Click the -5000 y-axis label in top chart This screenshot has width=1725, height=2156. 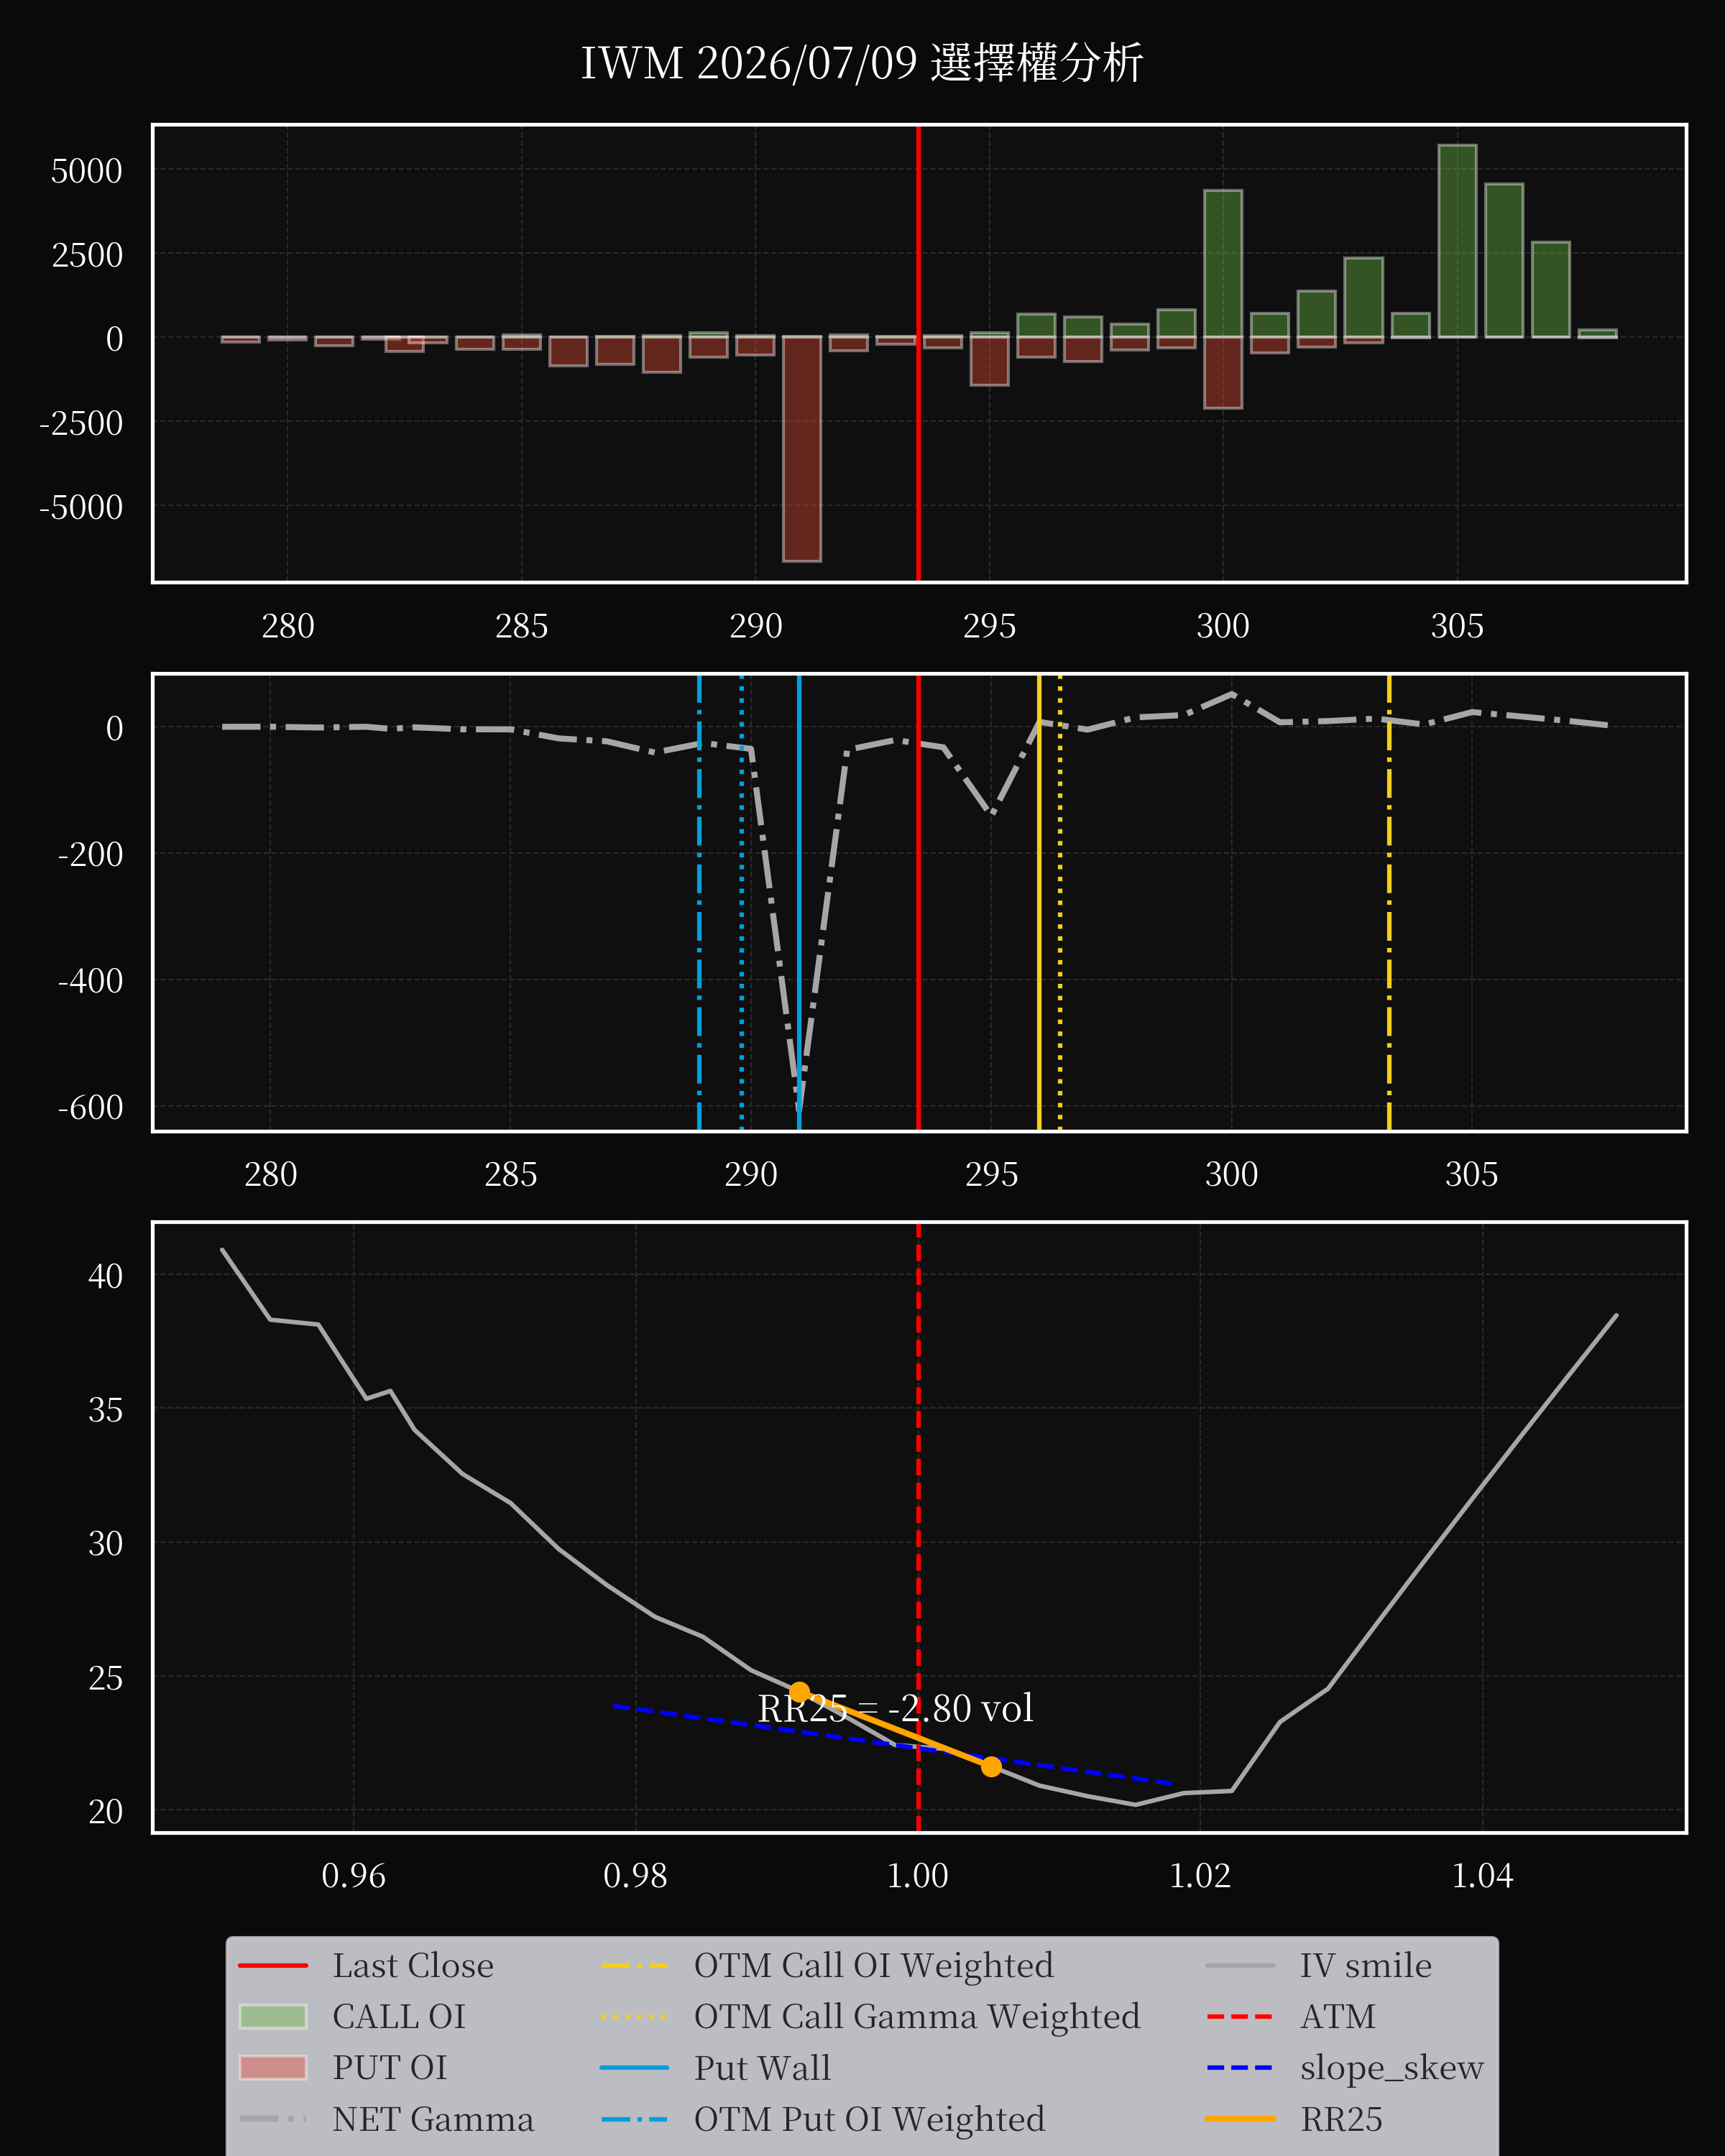81,507
